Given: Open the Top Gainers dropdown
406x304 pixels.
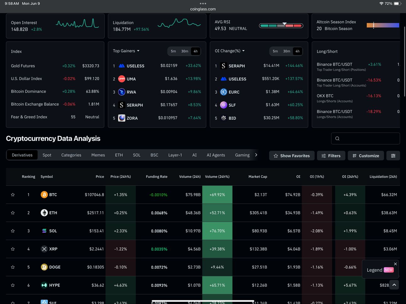Looking at the screenshot, I should click(x=126, y=51).
